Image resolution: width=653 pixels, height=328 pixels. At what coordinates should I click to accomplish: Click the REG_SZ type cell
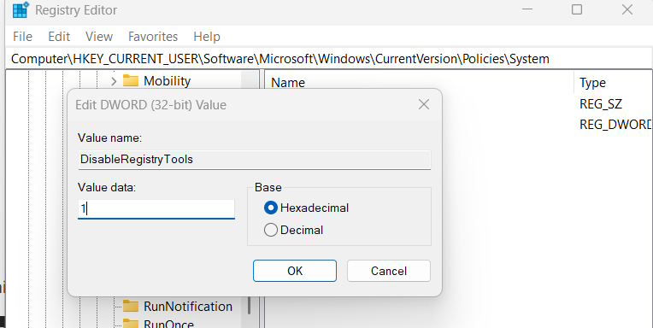[x=601, y=103]
